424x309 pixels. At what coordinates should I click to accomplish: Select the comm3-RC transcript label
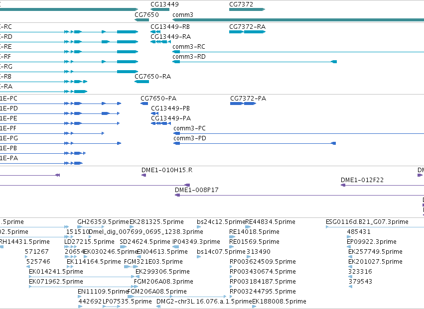189,46
